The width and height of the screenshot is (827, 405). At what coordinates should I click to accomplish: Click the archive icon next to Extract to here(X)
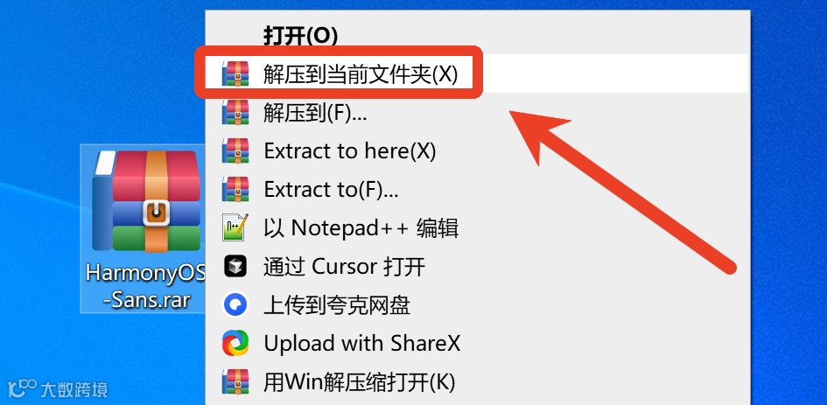(x=235, y=150)
